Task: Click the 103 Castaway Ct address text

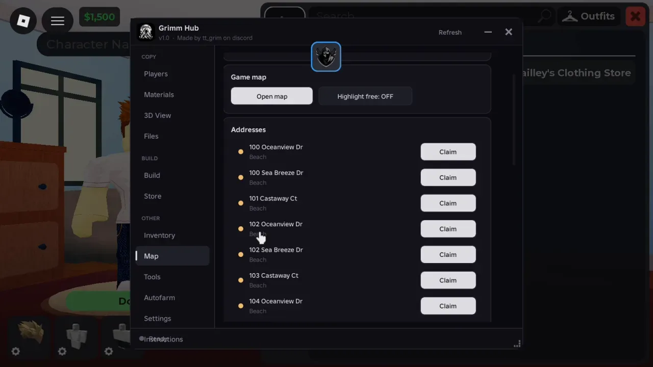Action: (x=274, y=276)
